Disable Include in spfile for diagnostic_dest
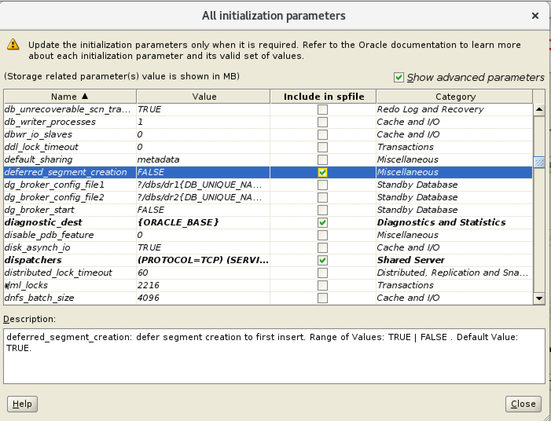This screenshot has height=421, width=551. click(322, 222)
